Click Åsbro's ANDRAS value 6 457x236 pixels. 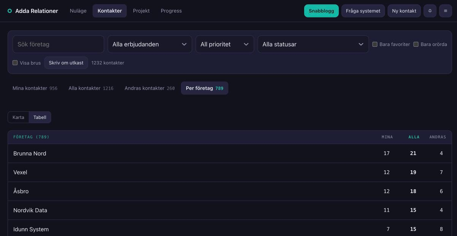tap(441, 191)
